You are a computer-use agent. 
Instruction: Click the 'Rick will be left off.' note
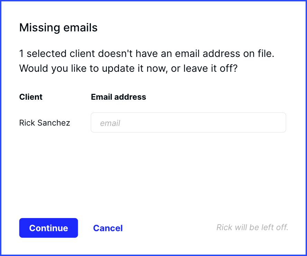point(252,227)
